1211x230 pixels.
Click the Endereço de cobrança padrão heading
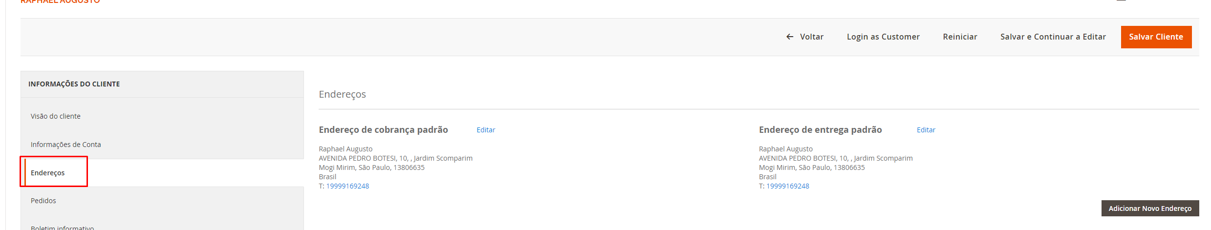coord(383,130)
